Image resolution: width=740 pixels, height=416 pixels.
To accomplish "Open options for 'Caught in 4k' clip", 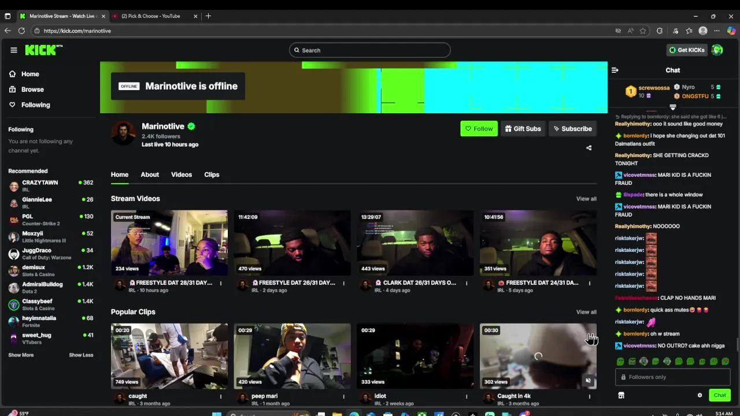I will click(x=589, y=396).
